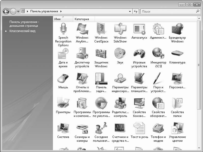203x152 pixels.
Task: Expand the address bar history dropdown
Action: [130, 12]
